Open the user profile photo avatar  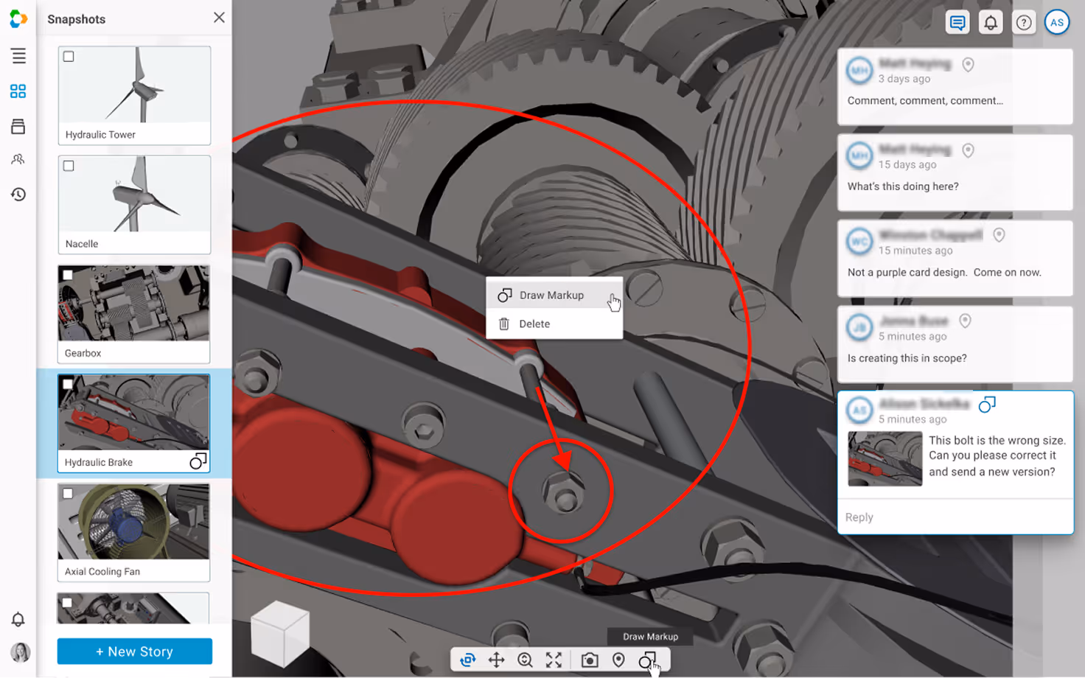tap(20, 652)
